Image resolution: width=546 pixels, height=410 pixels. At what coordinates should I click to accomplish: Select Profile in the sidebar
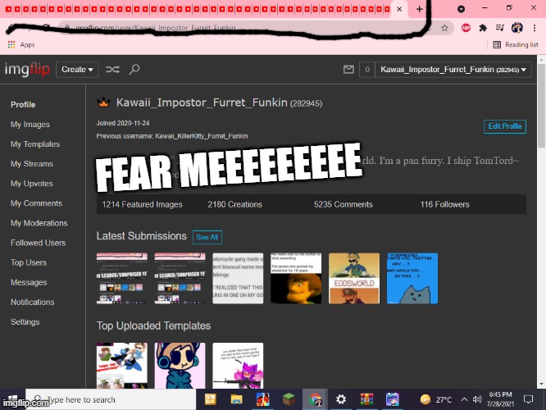(23, 104)
